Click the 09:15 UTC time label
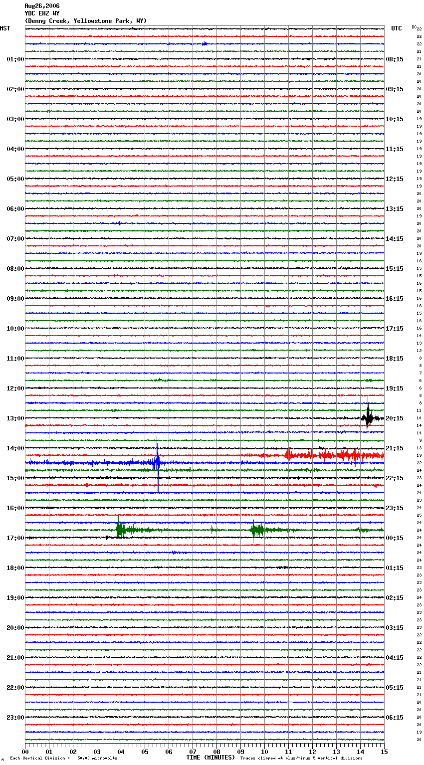424x765 pixels. pos(395,89)
